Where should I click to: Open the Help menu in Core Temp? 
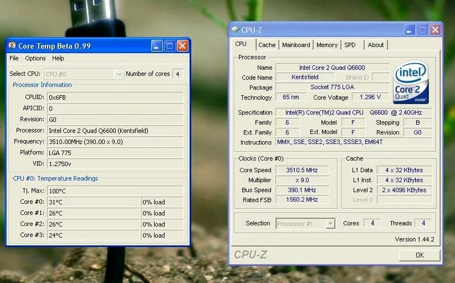[x=58, y=58]
